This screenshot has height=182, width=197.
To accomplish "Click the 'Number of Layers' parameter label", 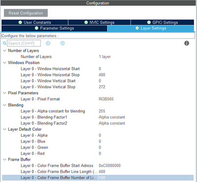I will (36, 57).
